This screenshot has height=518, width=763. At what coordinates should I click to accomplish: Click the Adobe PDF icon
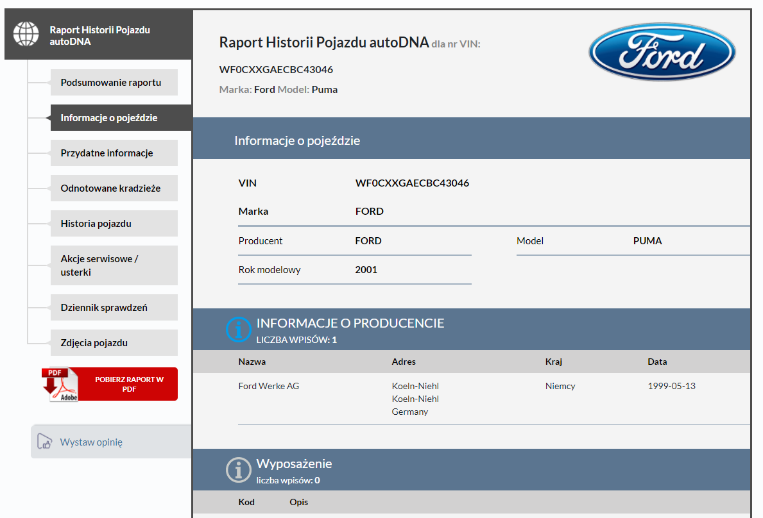[60, 385]
